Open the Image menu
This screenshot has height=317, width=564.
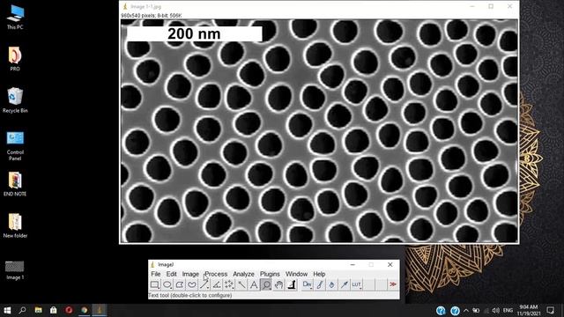coord(190,274)
